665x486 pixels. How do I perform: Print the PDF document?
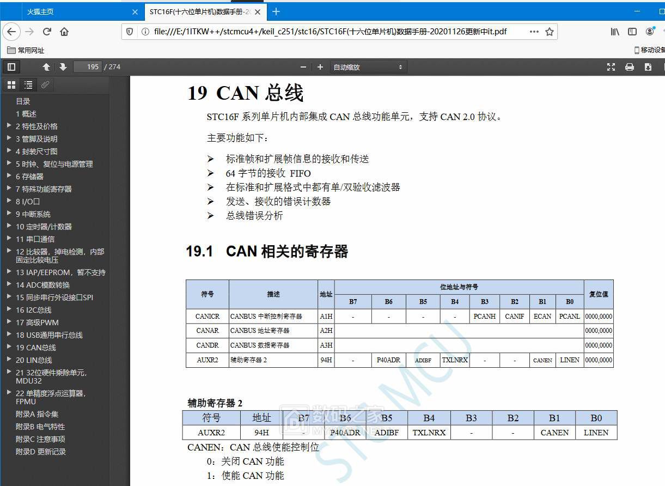click(x=630, y=66)
